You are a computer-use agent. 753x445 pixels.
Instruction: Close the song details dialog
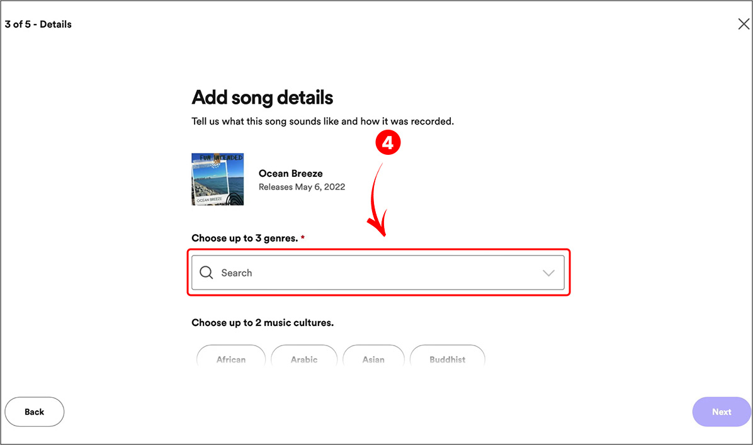(x=744, y=24)
